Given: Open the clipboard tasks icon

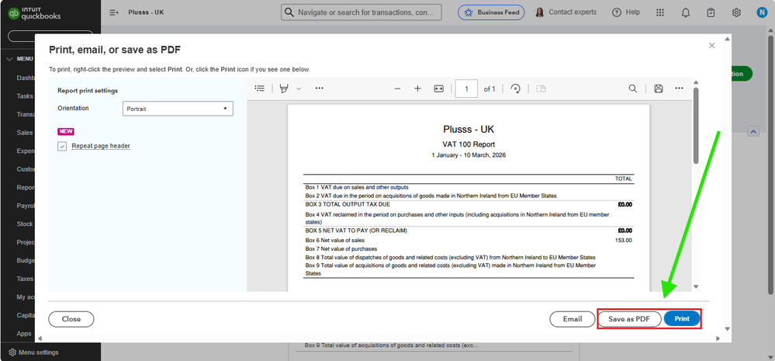Looking at the screenshot, I should pos(711,13).
